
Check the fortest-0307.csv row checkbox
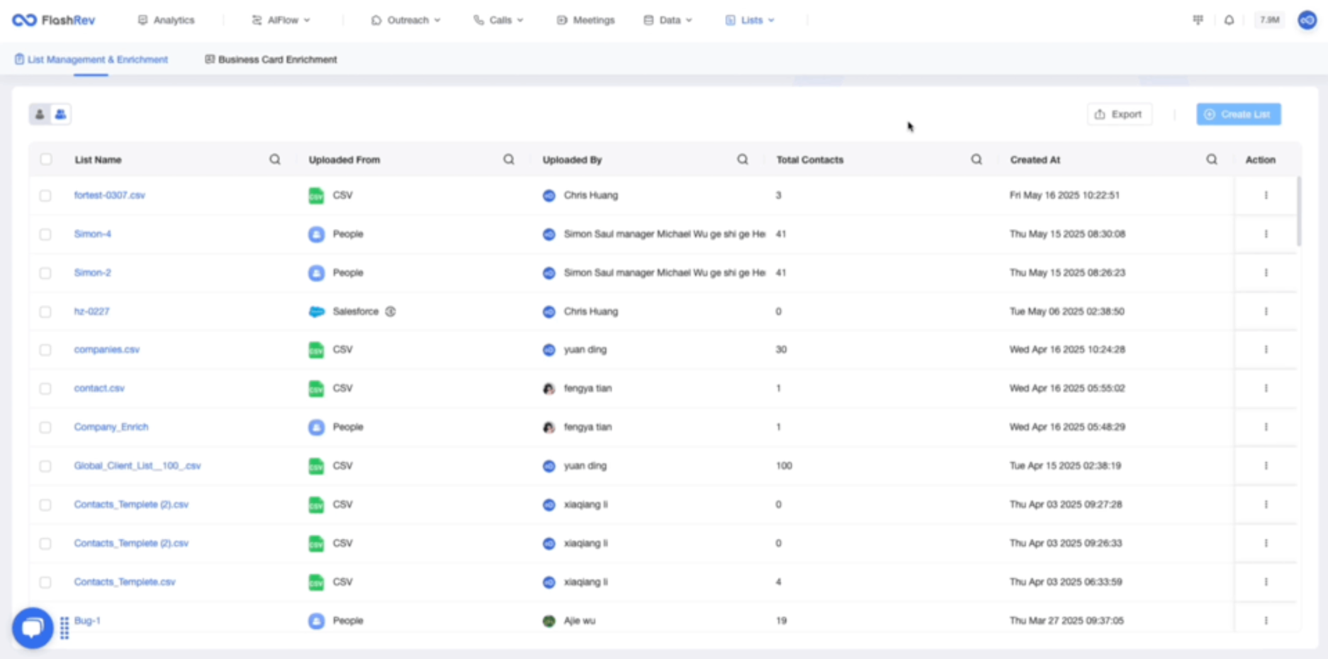tap(45, 196)
